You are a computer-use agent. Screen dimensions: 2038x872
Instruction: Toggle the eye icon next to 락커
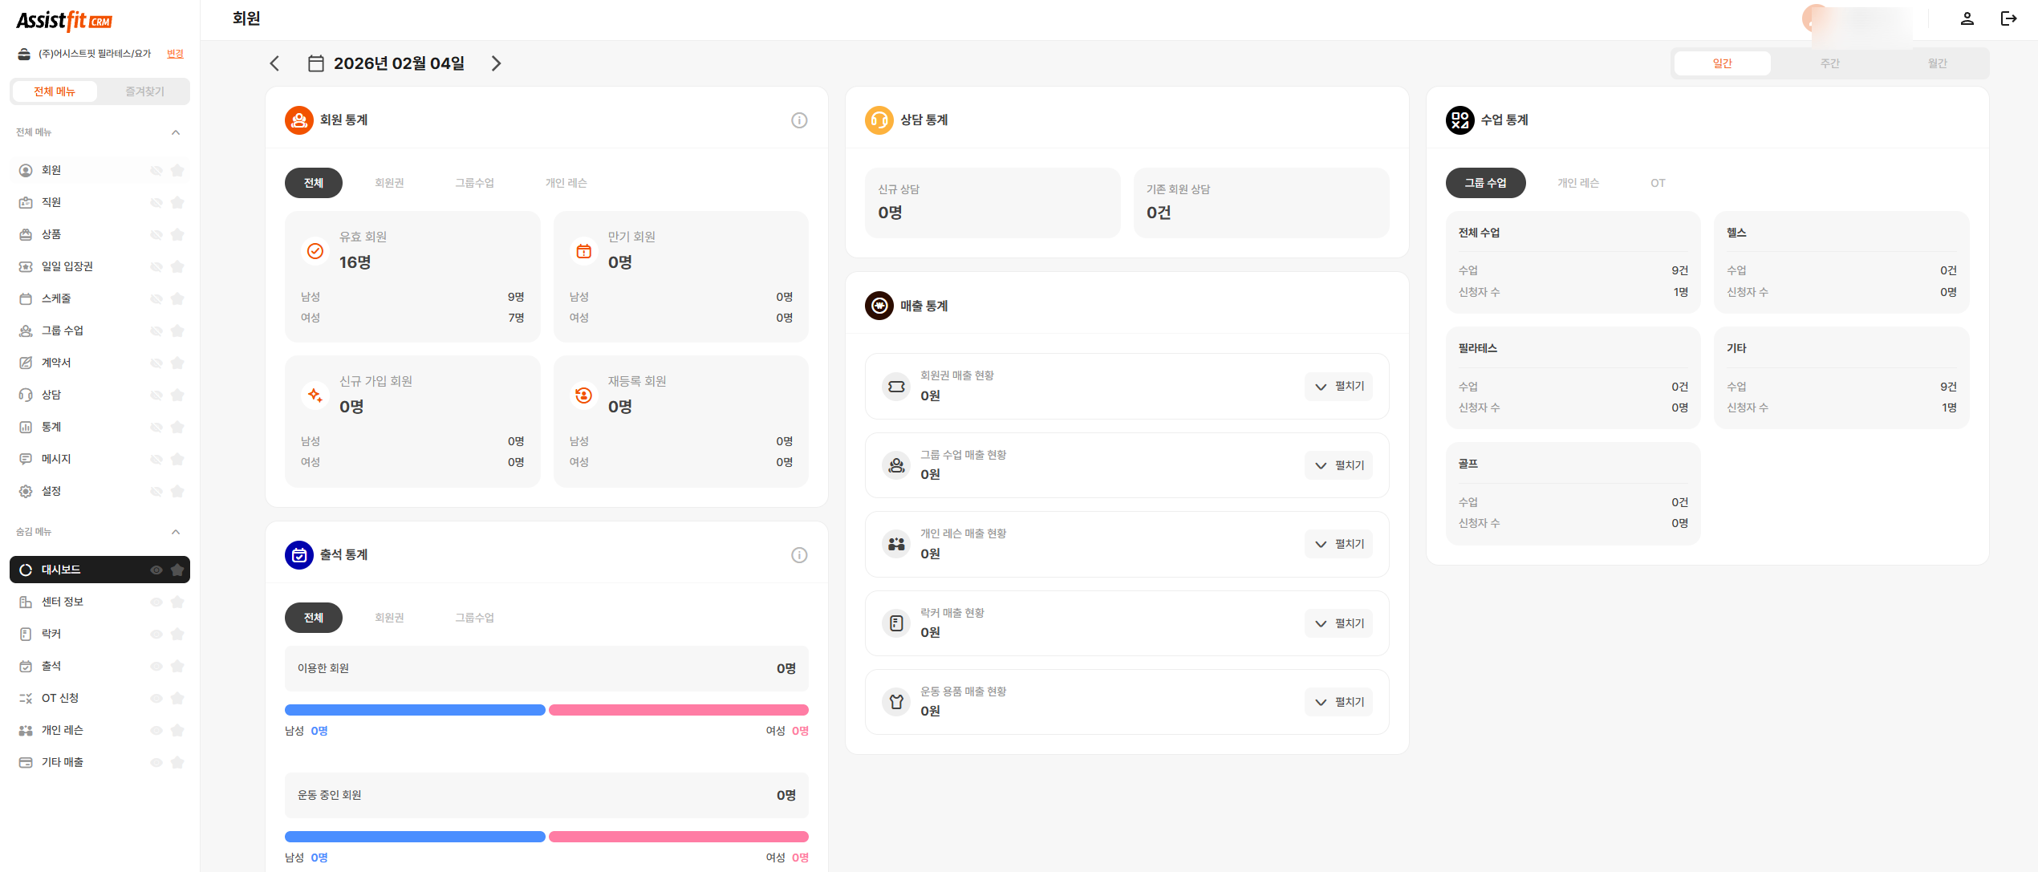(155, 633)
